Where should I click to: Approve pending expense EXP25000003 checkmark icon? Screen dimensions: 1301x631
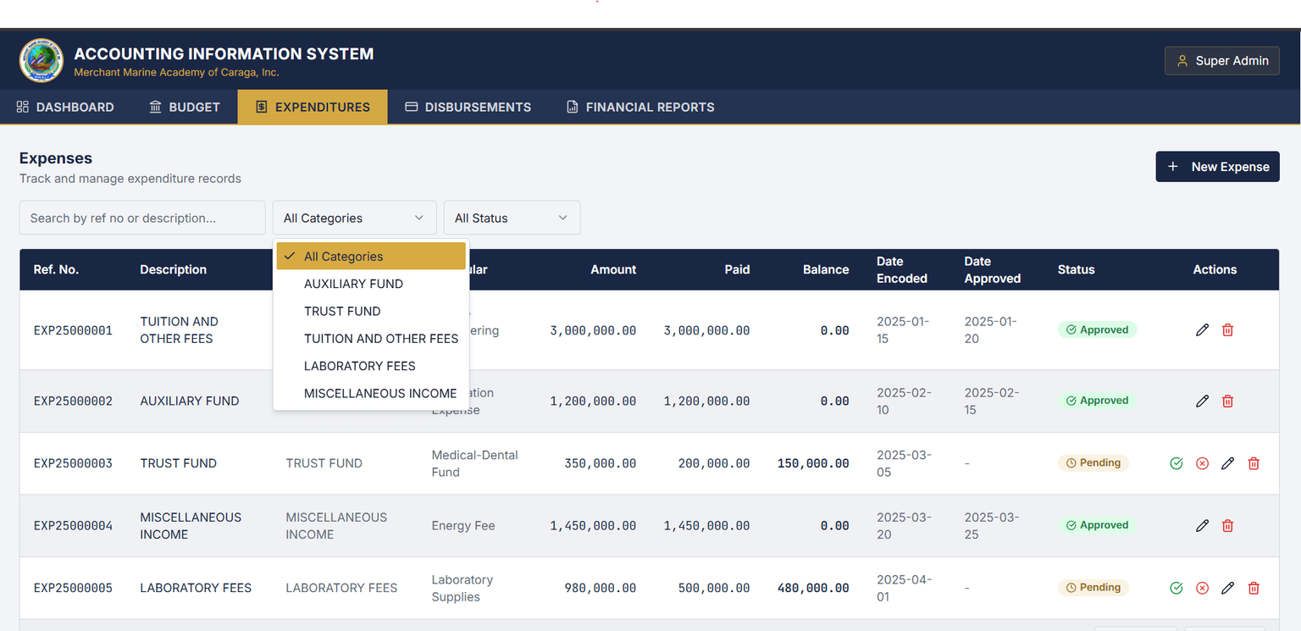pyautogui.click(x=1176, y=463)
